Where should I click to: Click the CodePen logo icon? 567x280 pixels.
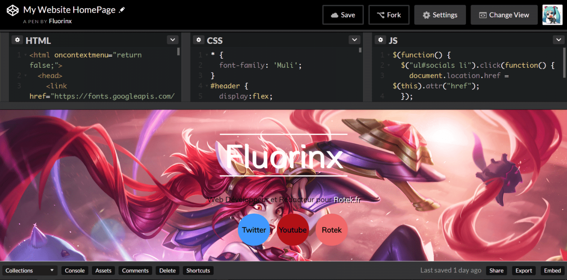click(13, 10)
